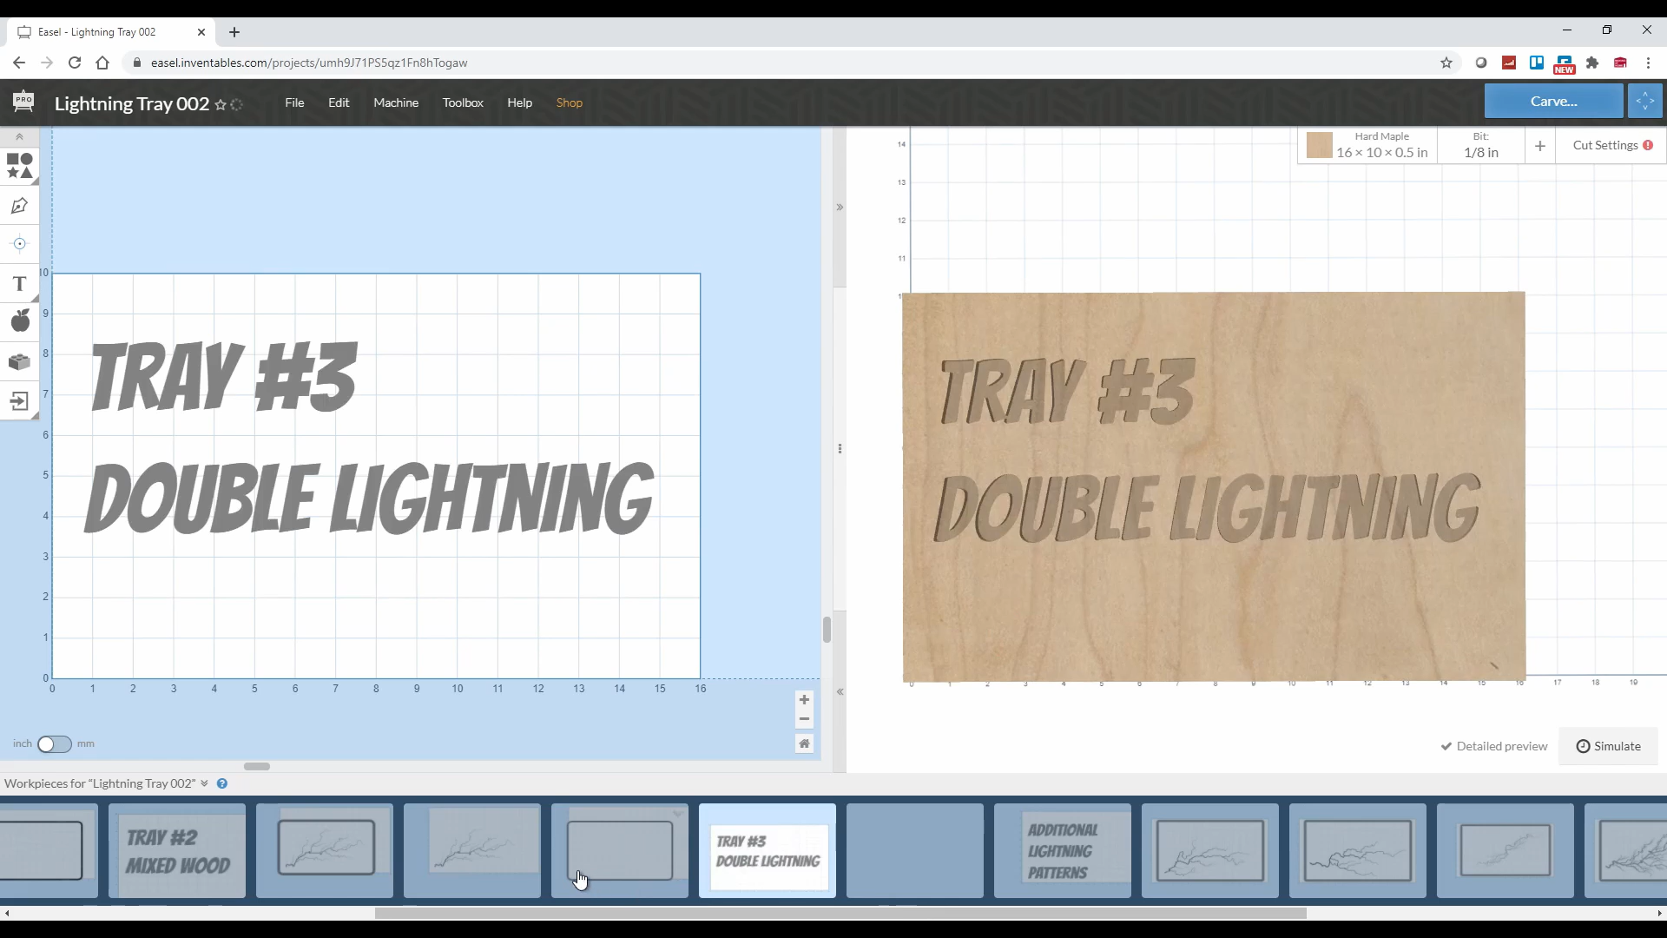1667x938 pixels.
Task: Open the Machine menu
Action: [396, 102]
